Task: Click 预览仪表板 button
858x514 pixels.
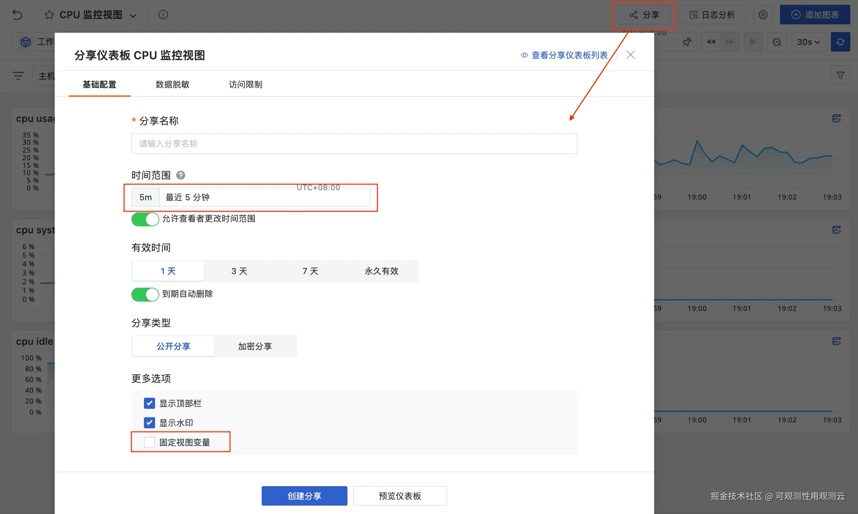Action: click(400, 496)
